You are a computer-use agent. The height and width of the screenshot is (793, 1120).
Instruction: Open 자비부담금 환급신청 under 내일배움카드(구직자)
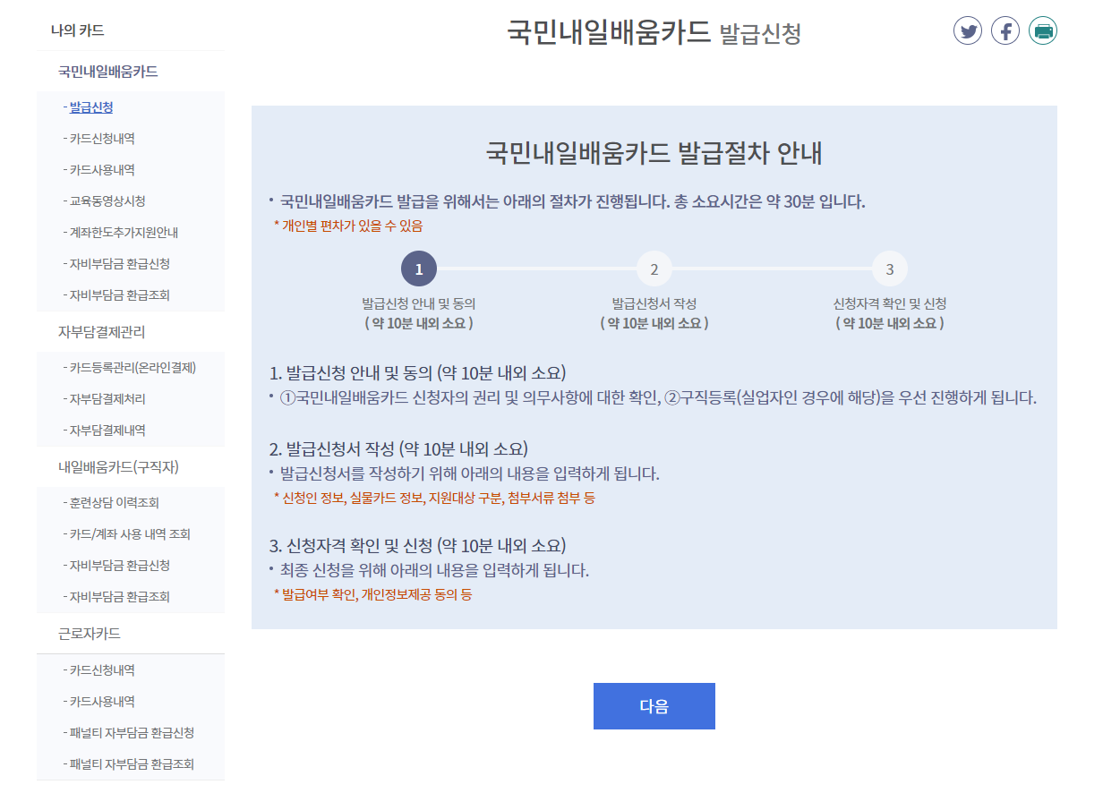(120, 566)
